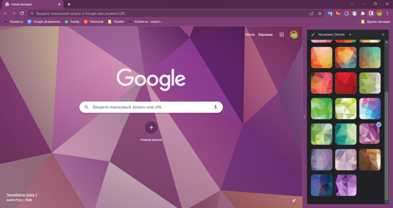
Task: Click the pencil icon in the Настроить Chrome header
Action: click(x=313, y=35)
